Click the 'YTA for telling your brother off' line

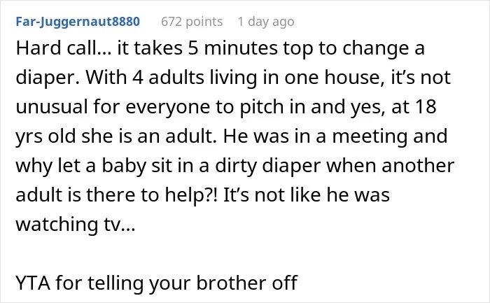tap(157, 283)
